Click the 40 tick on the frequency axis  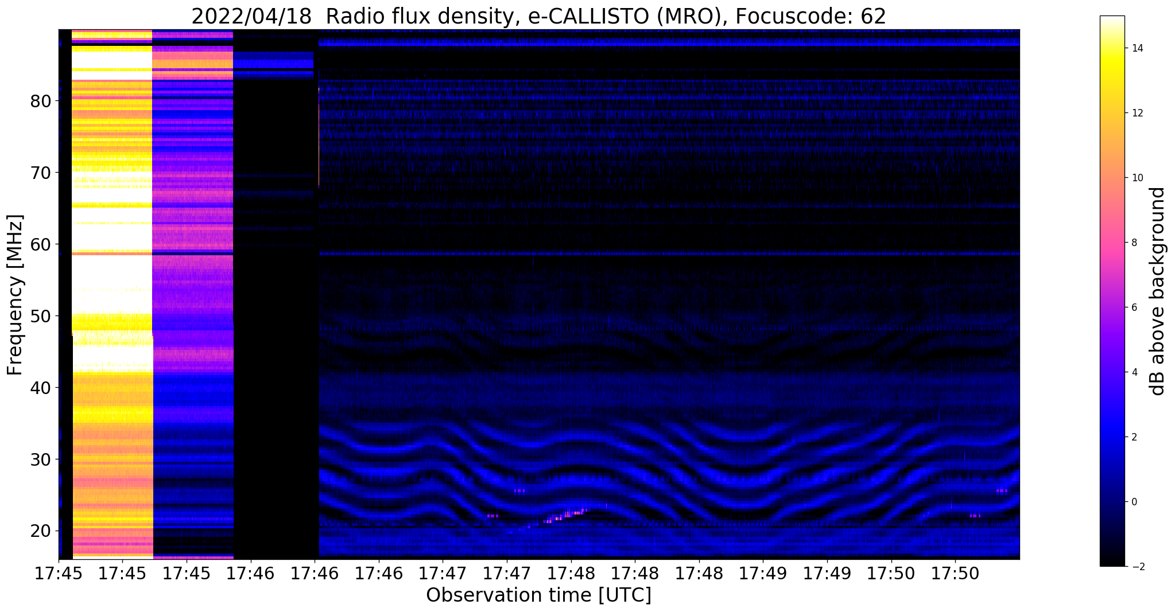41,388
